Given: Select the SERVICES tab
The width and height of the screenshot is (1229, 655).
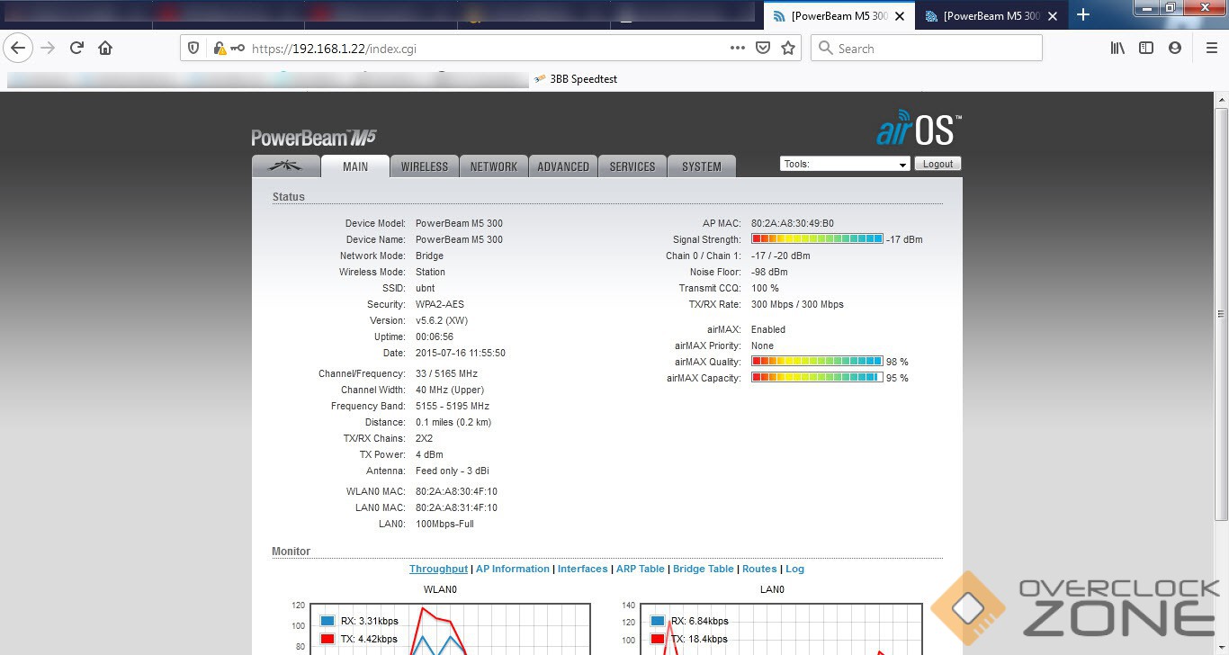Looking at the screenshot, I should click(x=632, y=166).
